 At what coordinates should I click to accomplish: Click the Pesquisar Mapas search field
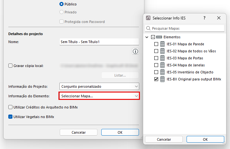[x=185, y=28]
